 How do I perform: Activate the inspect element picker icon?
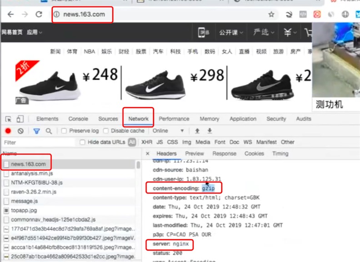tap(8, 119)
